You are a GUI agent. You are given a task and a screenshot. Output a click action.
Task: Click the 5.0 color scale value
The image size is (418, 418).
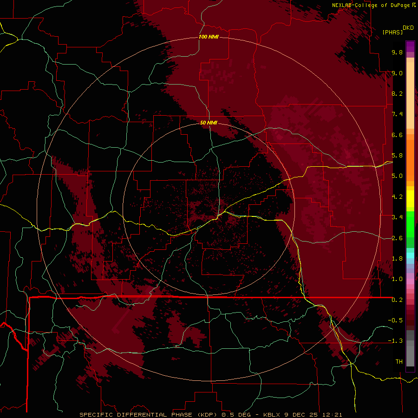(x=397, y=176)
